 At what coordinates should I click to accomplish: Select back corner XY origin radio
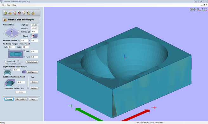coord(12,28)
